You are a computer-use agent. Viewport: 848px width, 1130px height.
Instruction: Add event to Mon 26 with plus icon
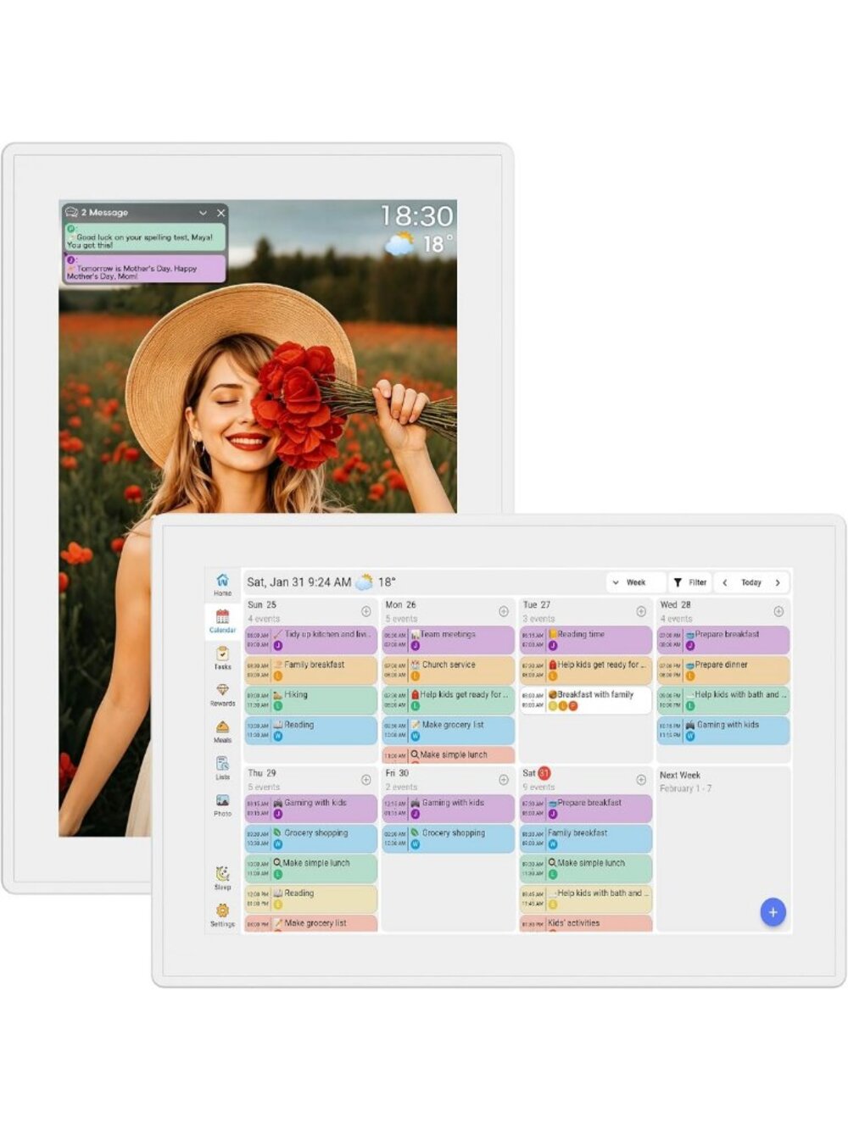(x=504, y=611)
